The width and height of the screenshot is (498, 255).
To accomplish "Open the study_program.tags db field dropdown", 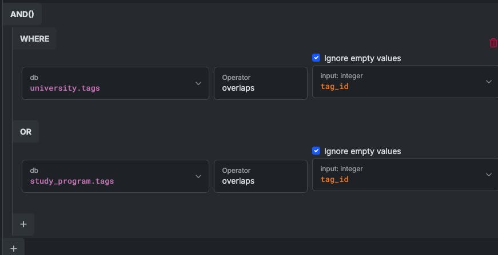I will (109, 176).
